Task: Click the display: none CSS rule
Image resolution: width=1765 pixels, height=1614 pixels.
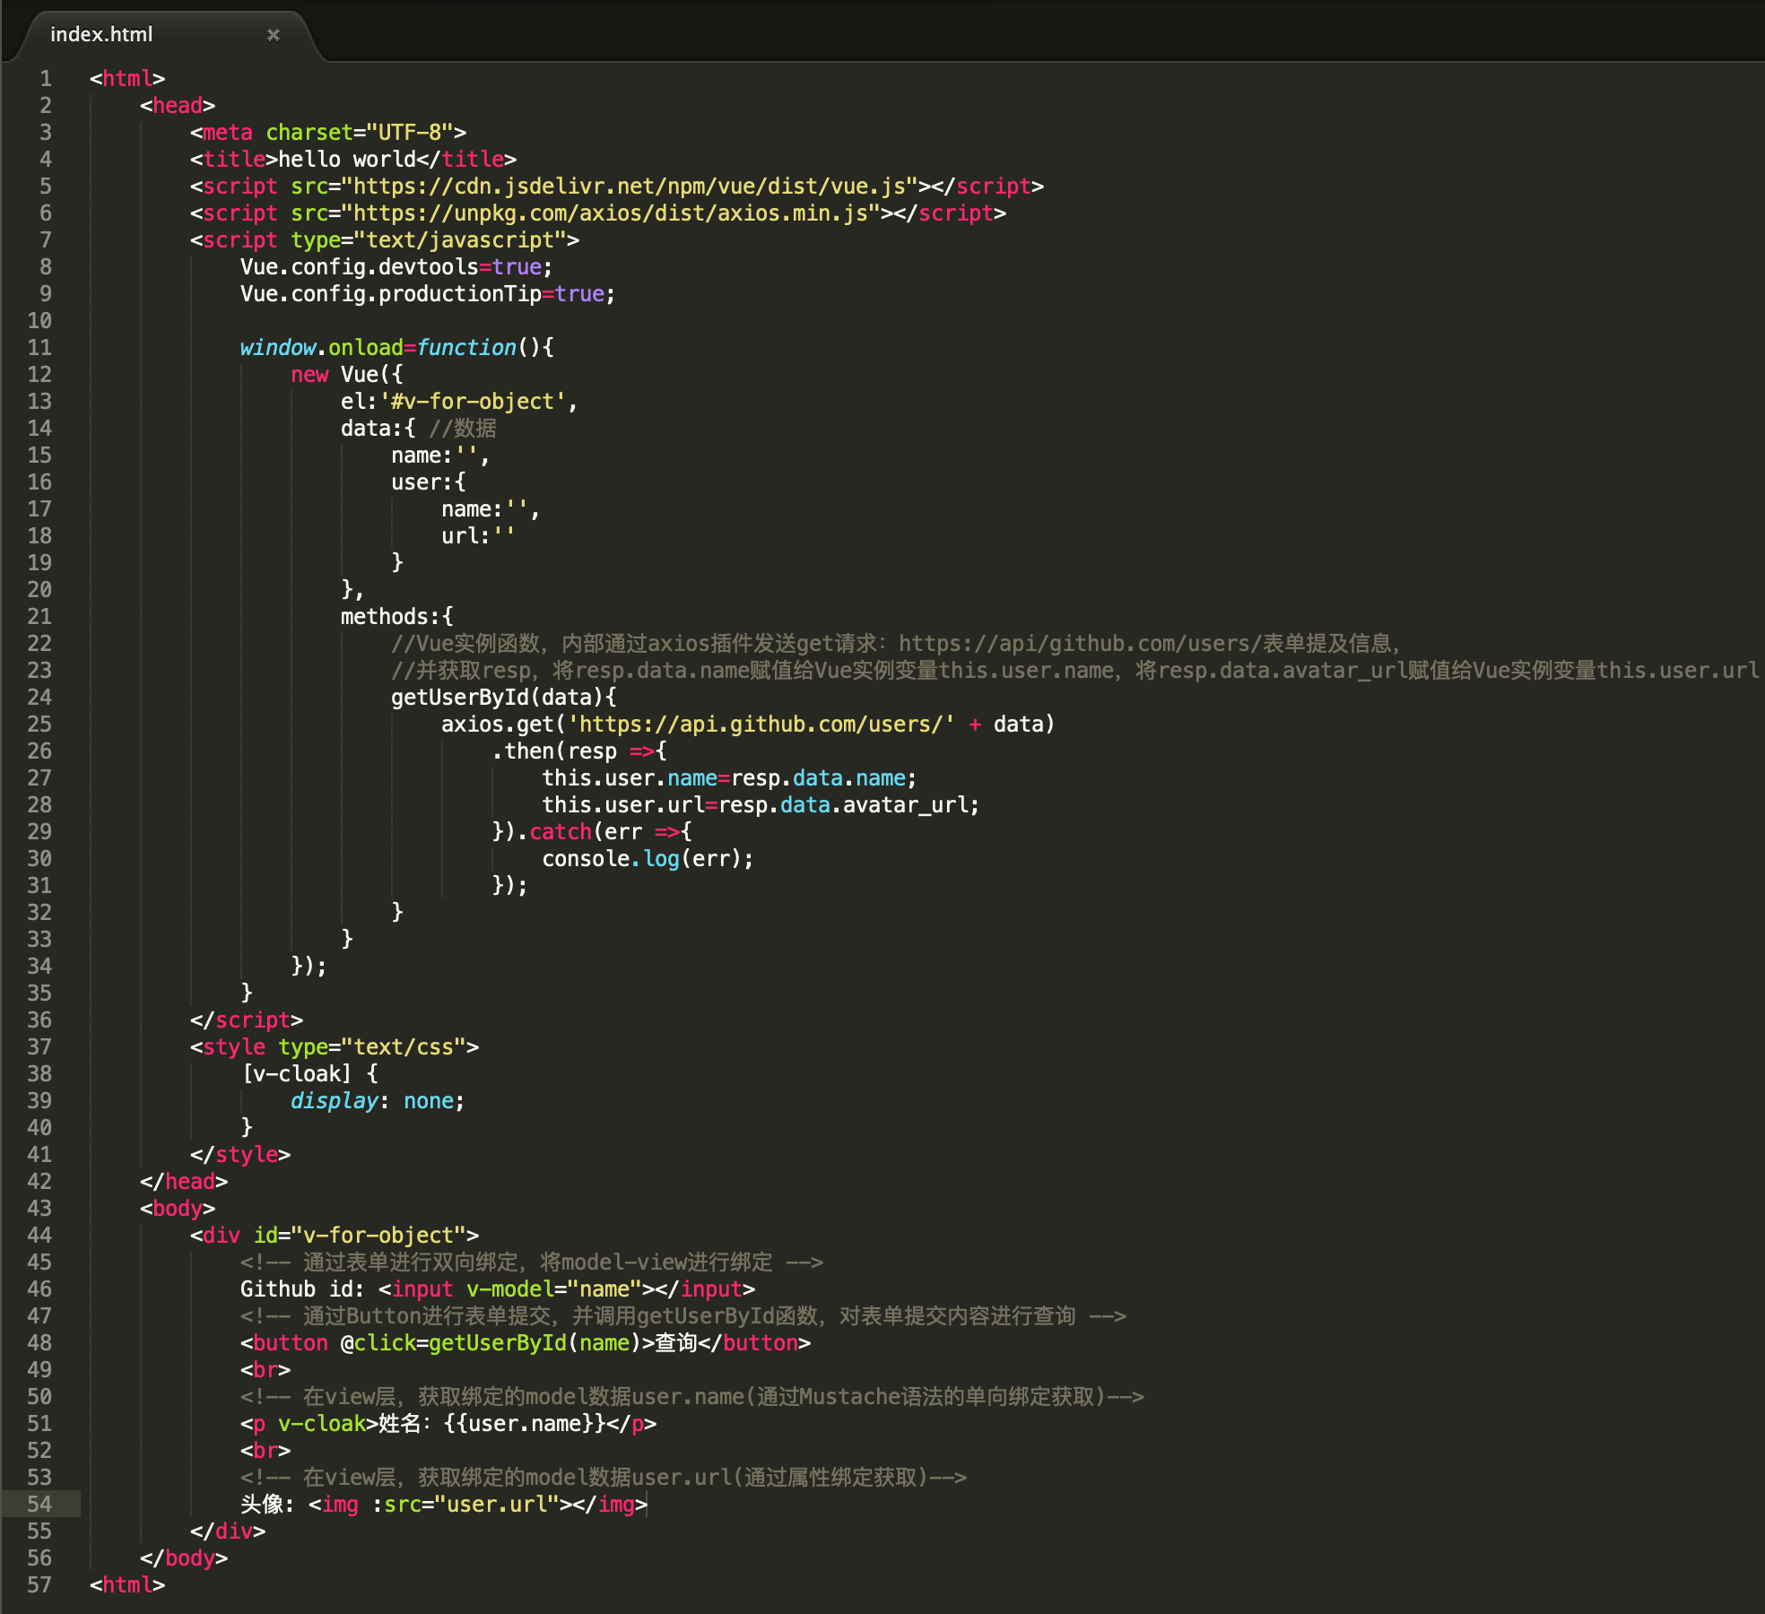Action: (377, 1101)
